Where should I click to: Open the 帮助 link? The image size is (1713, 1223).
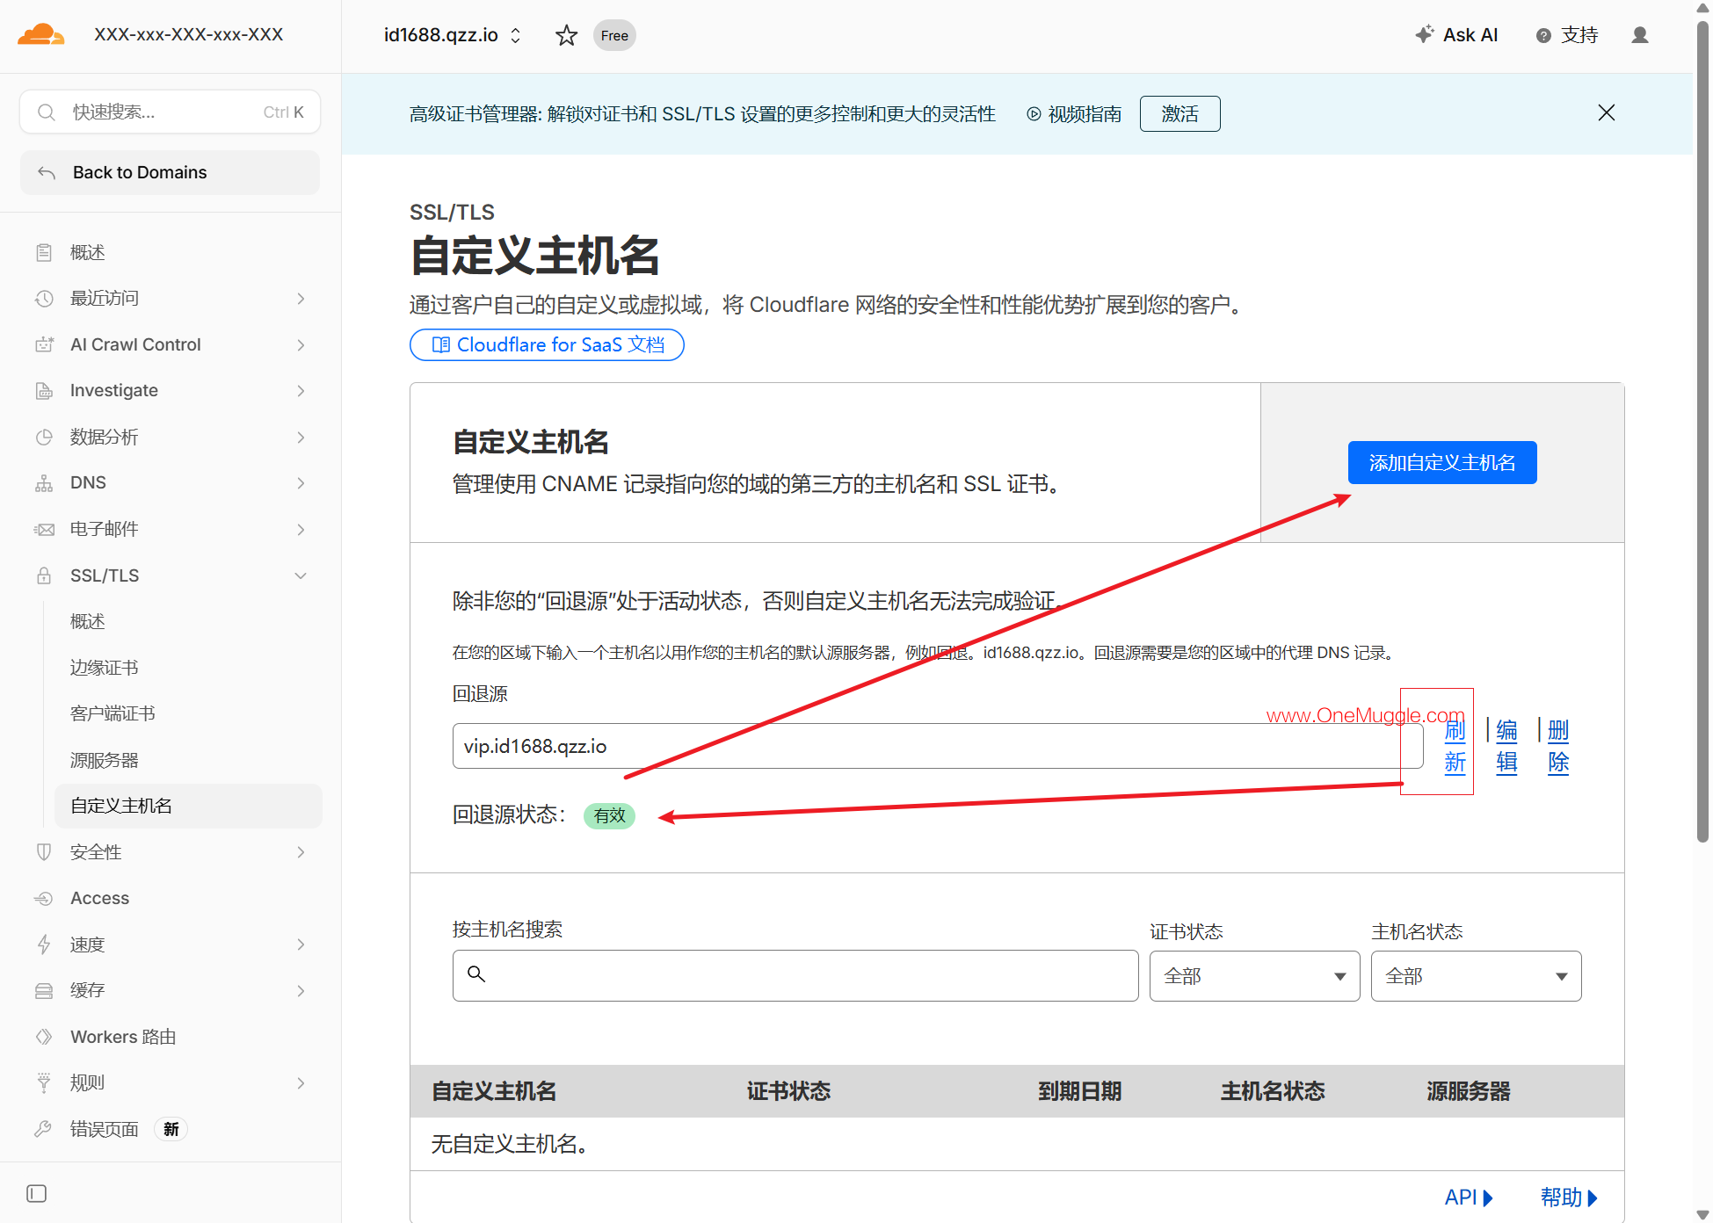click(x=1569, y=1197)
